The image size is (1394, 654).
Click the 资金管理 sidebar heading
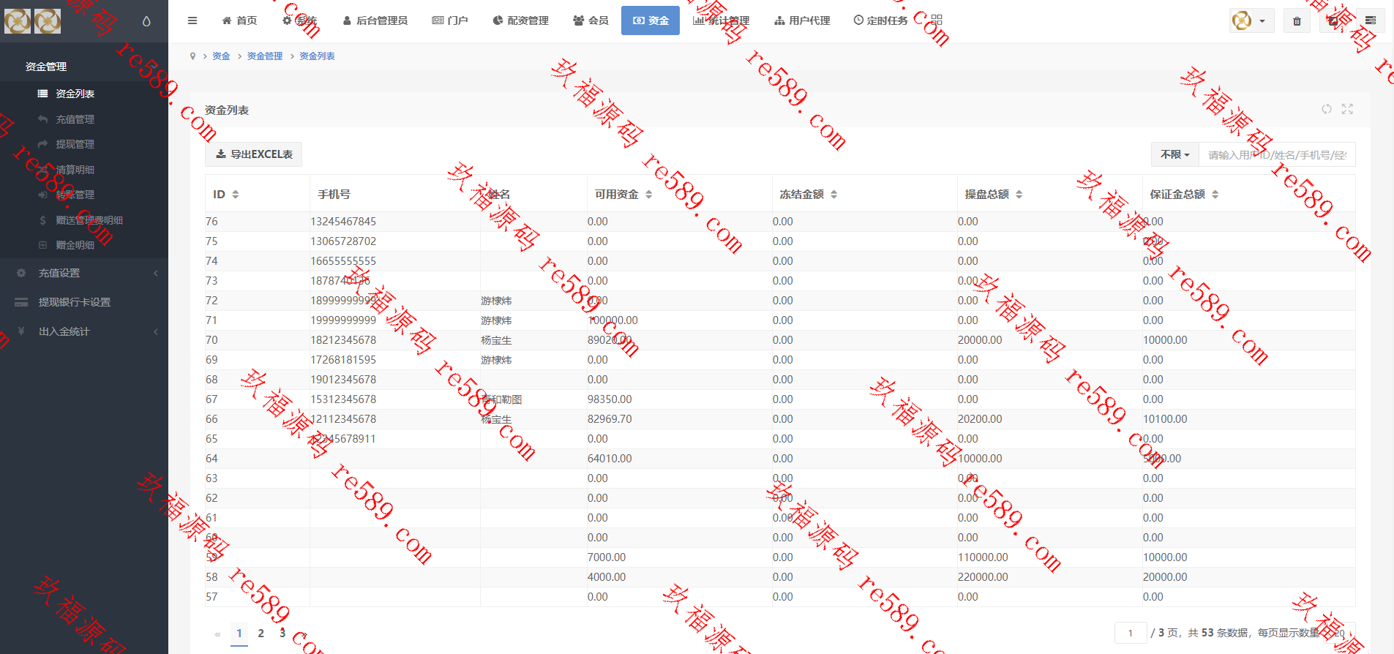pos(46,67)
